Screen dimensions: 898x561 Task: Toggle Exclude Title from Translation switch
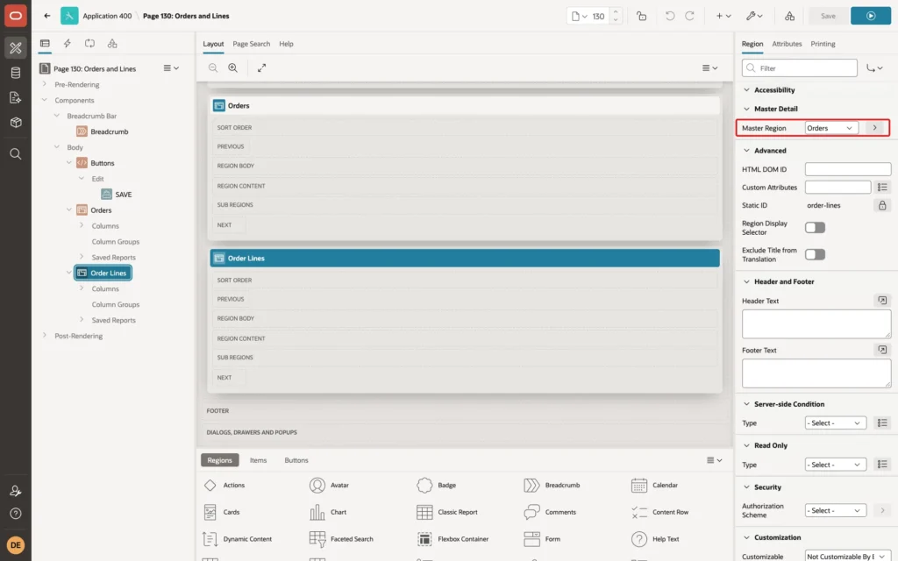[x=815, y=254]
